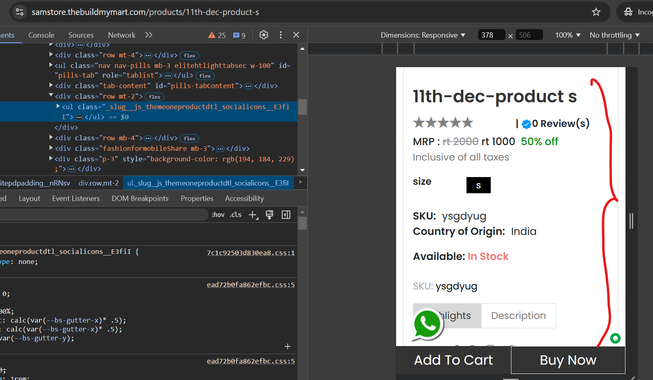Click Styles filter input field
The width and height of the screenshot is (653, 380).
[104, 215]
